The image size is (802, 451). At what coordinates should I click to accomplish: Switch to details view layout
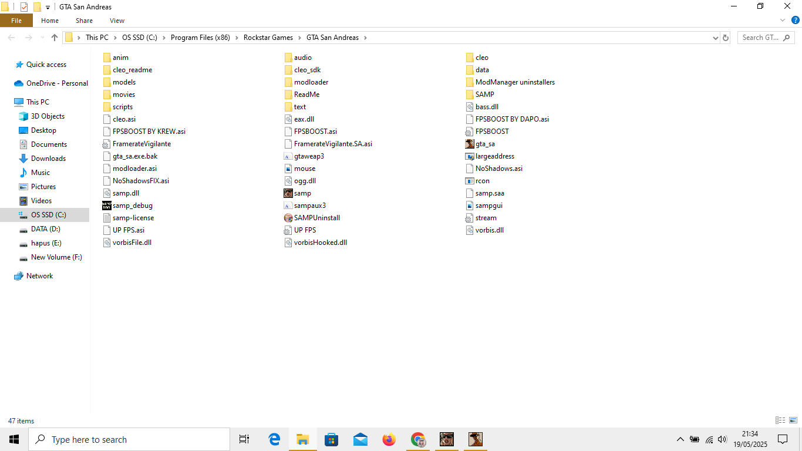tap(780, 420)
